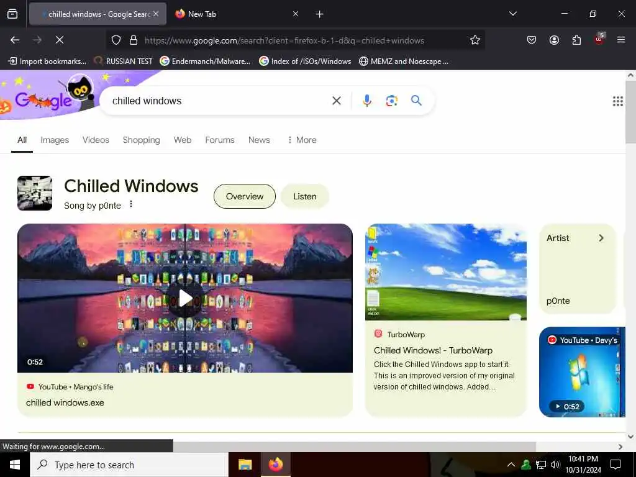Open the volume control in system tray
This screenshot has height=477, width=636.
(x=555, y=465)
